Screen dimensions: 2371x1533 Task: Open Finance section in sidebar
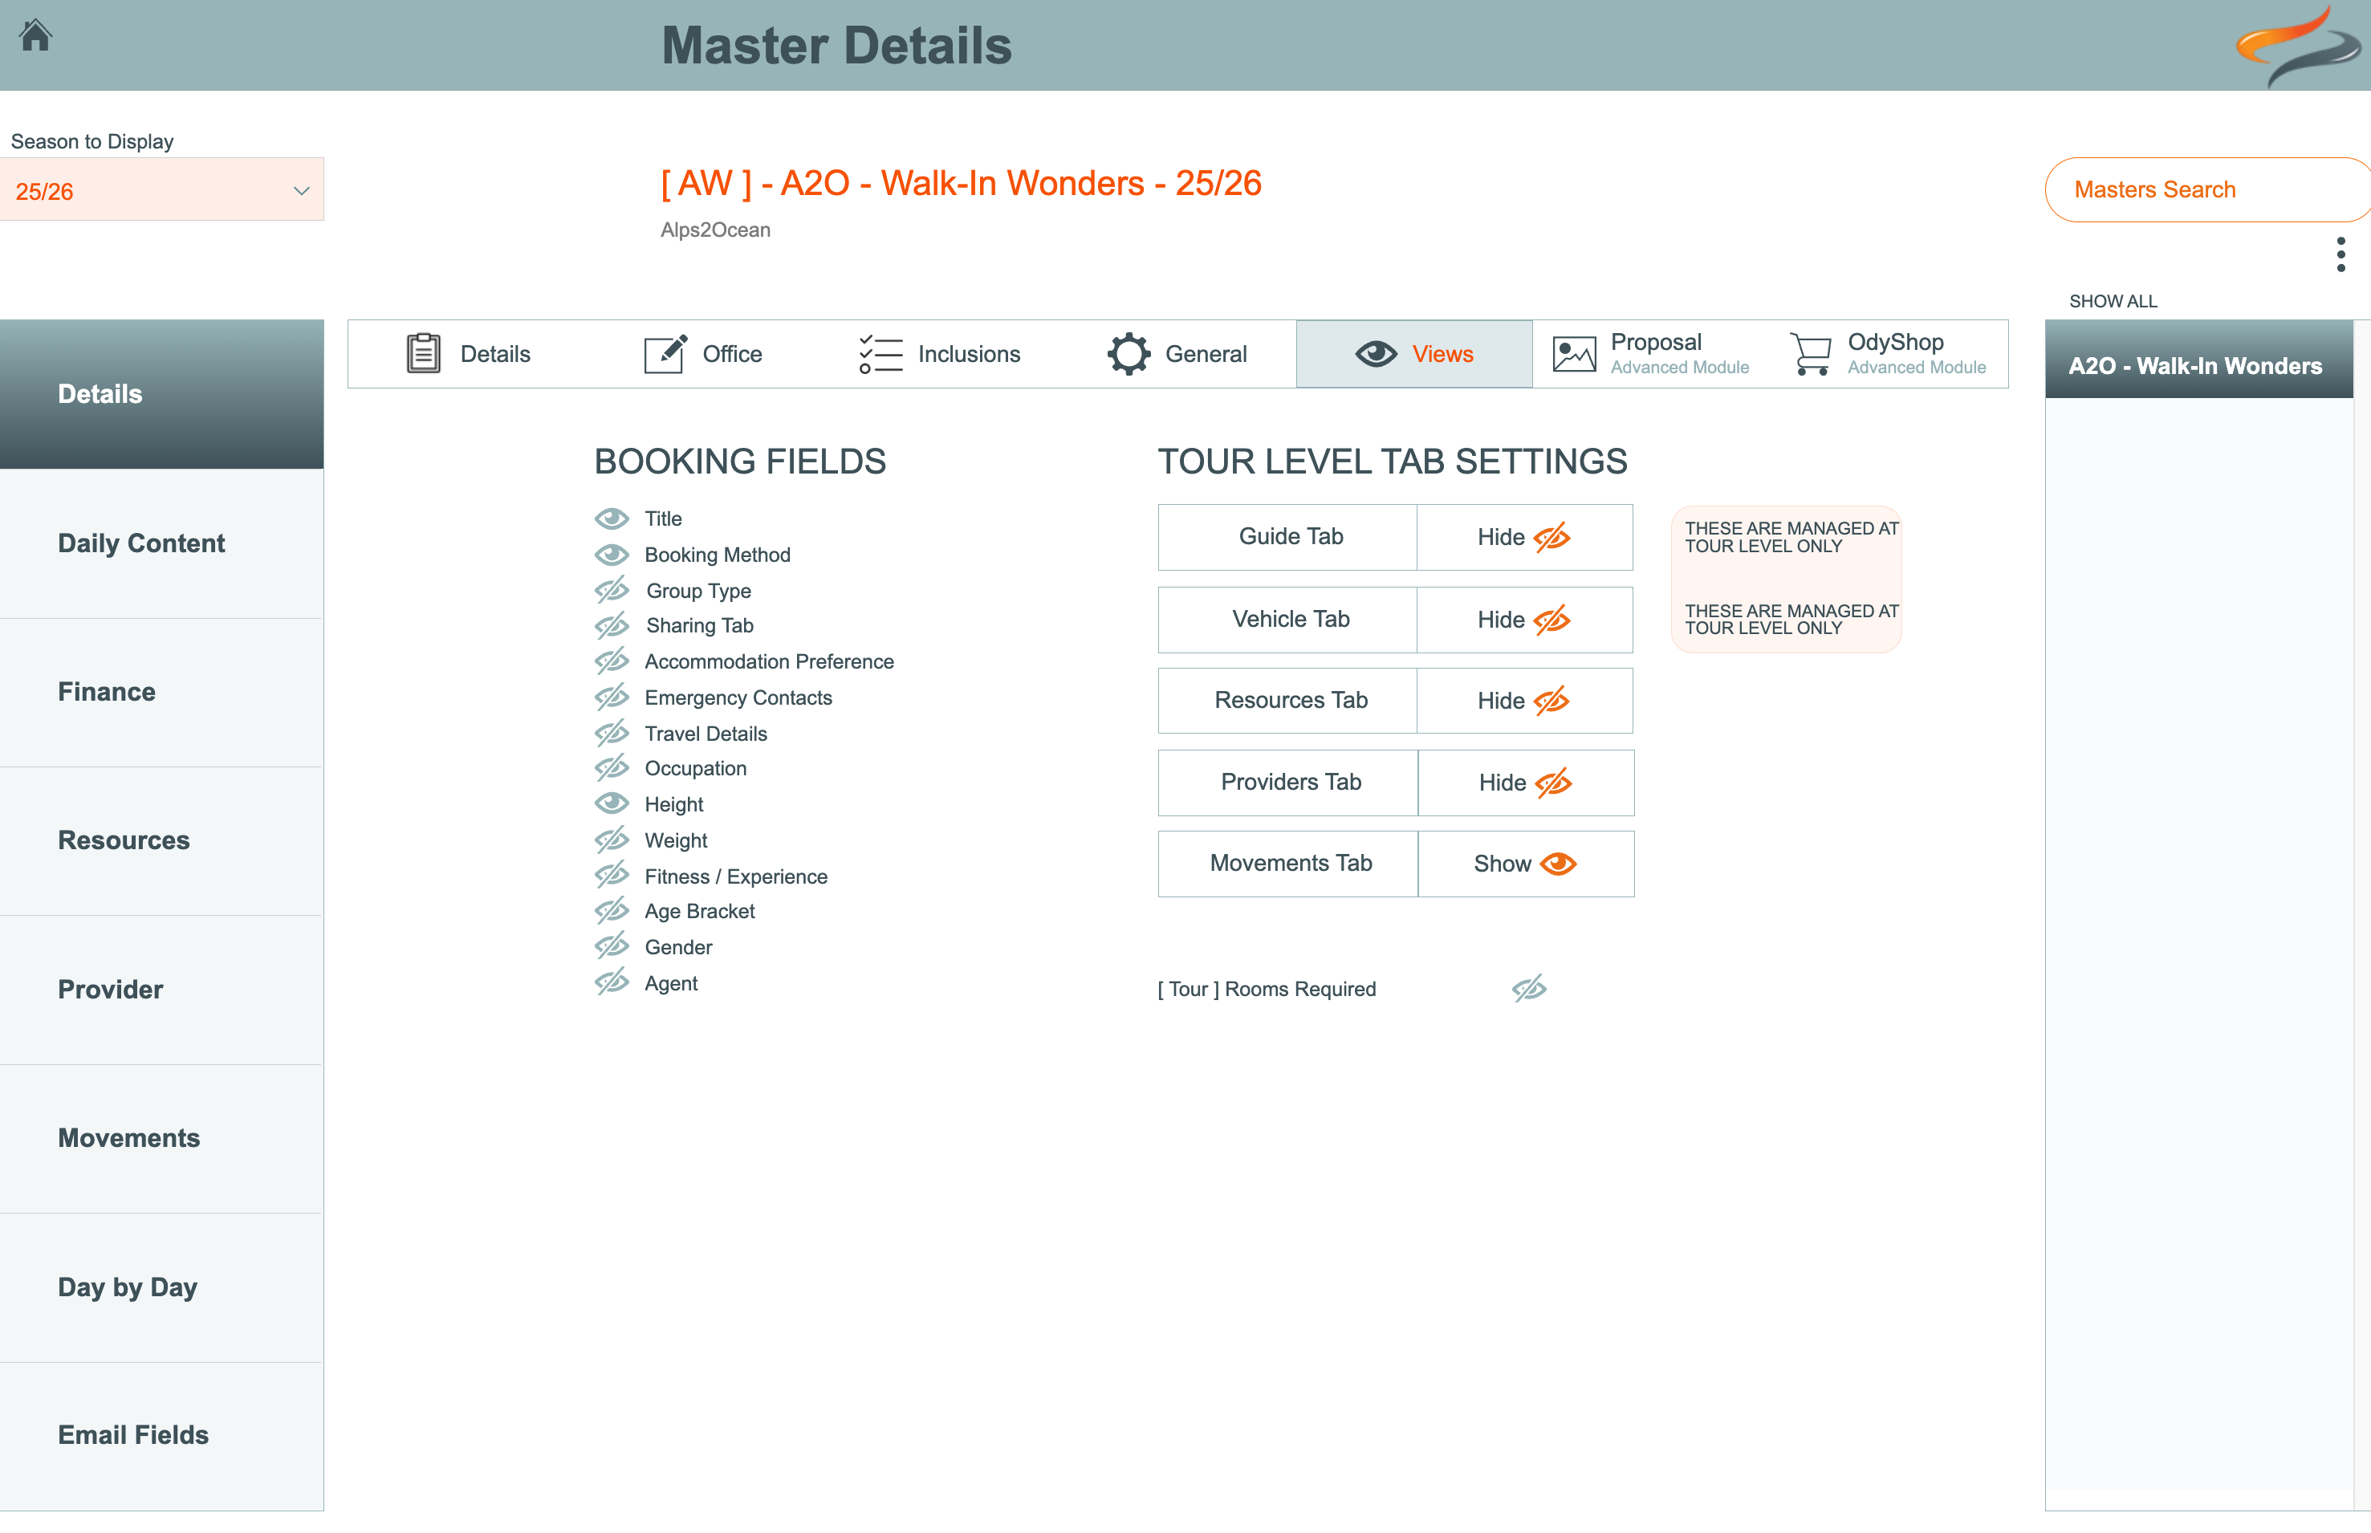161,692
